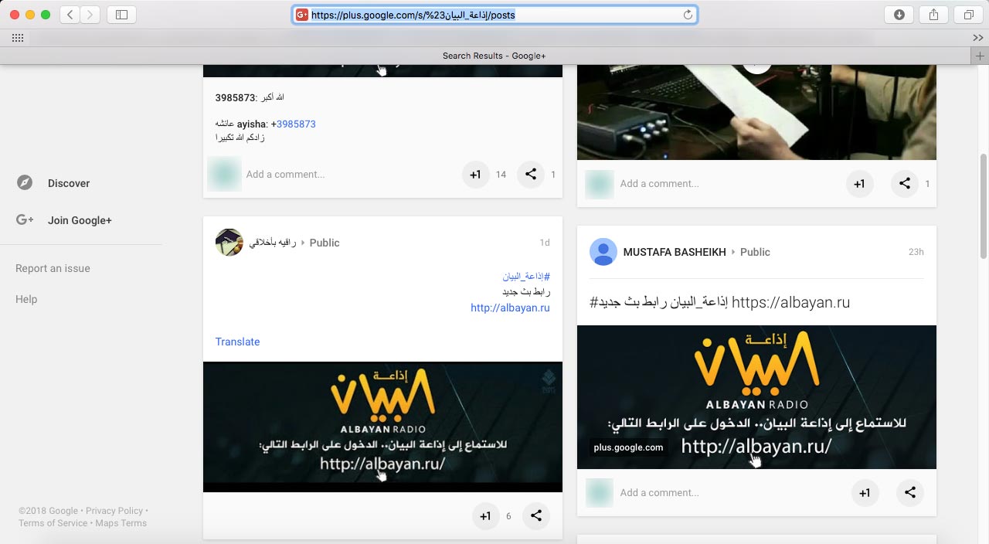Reload page using address bar icon
989x544 pixels.
(688, 15)
